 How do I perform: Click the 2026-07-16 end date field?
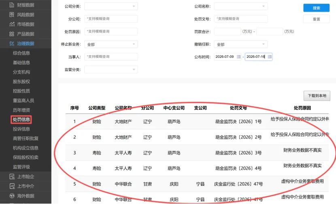(258, 57)
